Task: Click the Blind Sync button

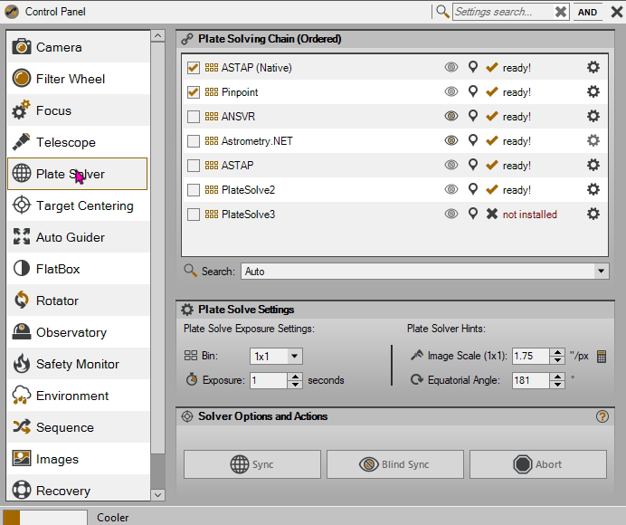Action: tap(394, 464)
